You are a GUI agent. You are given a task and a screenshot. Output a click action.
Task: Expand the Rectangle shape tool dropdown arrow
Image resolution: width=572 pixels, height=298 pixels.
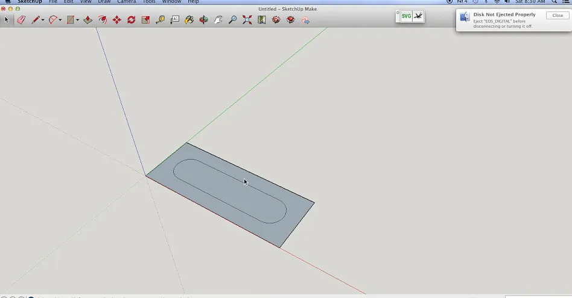[x=78, y=20]
